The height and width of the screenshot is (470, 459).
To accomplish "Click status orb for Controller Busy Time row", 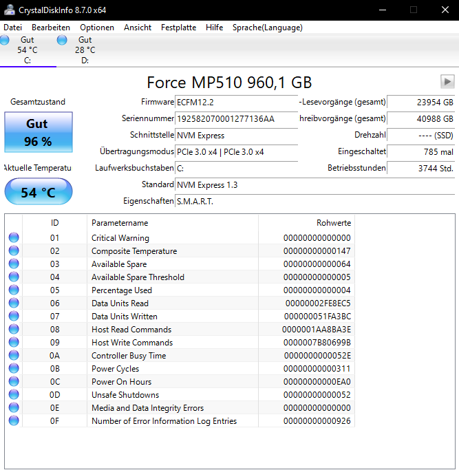I will [x=14, y=355].
